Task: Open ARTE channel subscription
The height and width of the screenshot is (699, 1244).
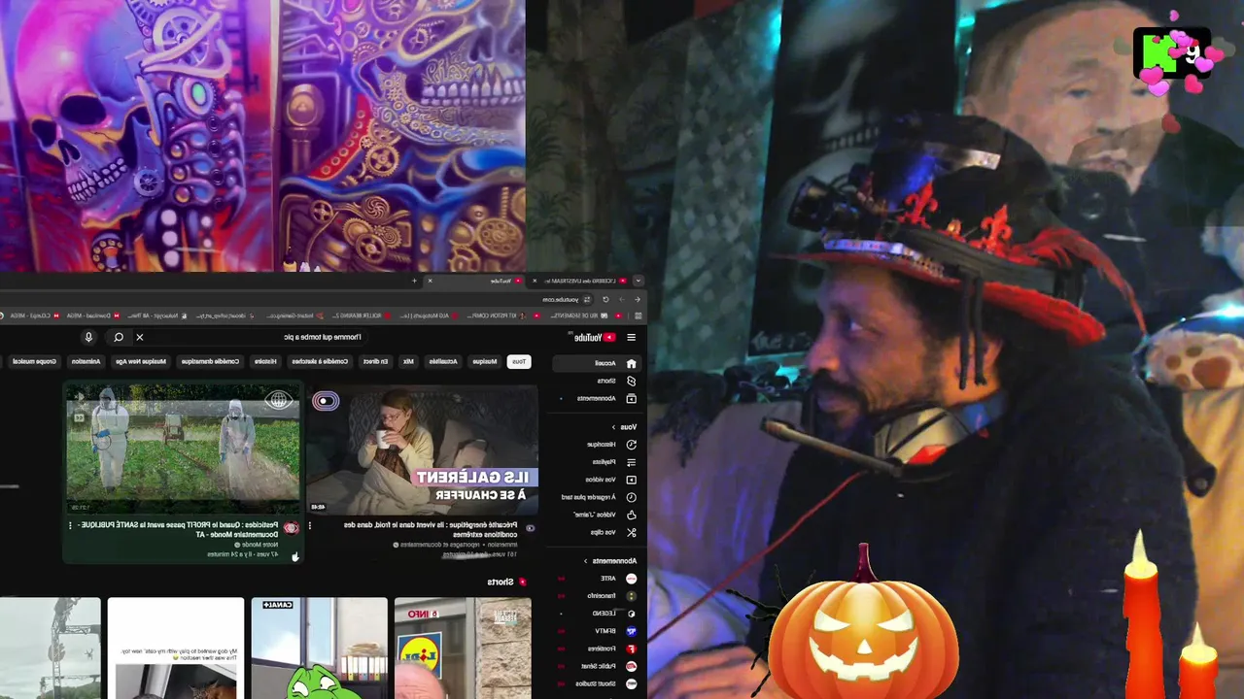Action: click(596, 579)
